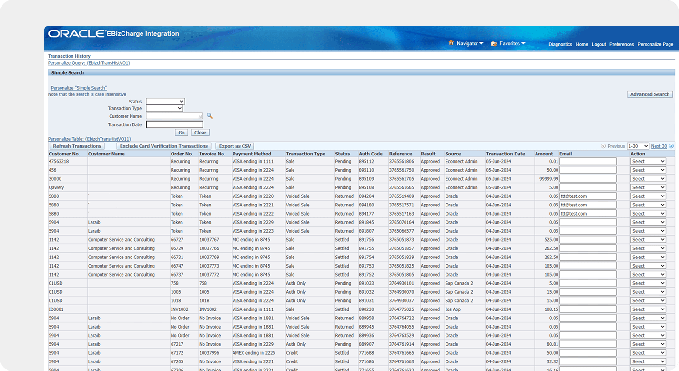Expand the Favorites menu
This screenshot has width=679, height=371.
[x=512, y=43]
